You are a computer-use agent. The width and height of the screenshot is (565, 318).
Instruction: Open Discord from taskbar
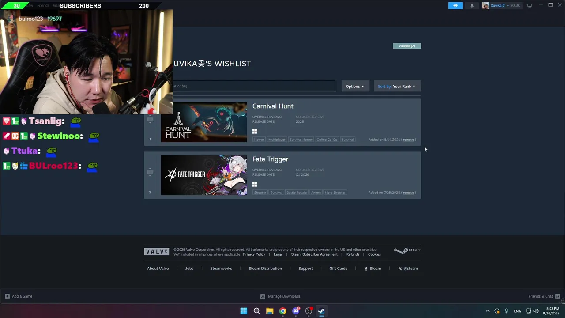[296, 311]
